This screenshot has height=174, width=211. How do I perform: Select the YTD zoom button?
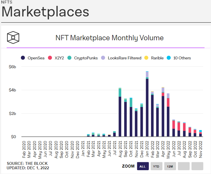click(x=157, y=166)
